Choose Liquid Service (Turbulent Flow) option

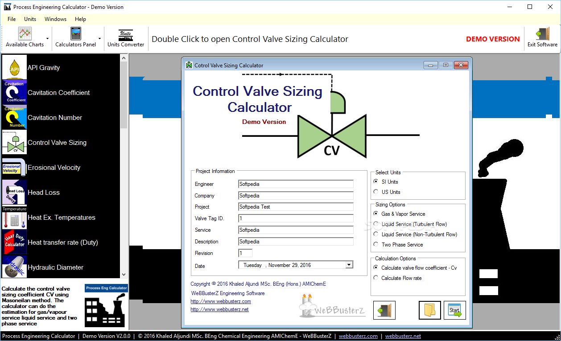(x=376, y=224)
